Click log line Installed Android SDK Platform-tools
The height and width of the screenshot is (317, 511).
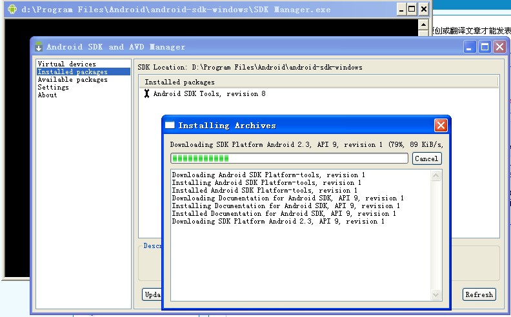click(x=265, y=191)
